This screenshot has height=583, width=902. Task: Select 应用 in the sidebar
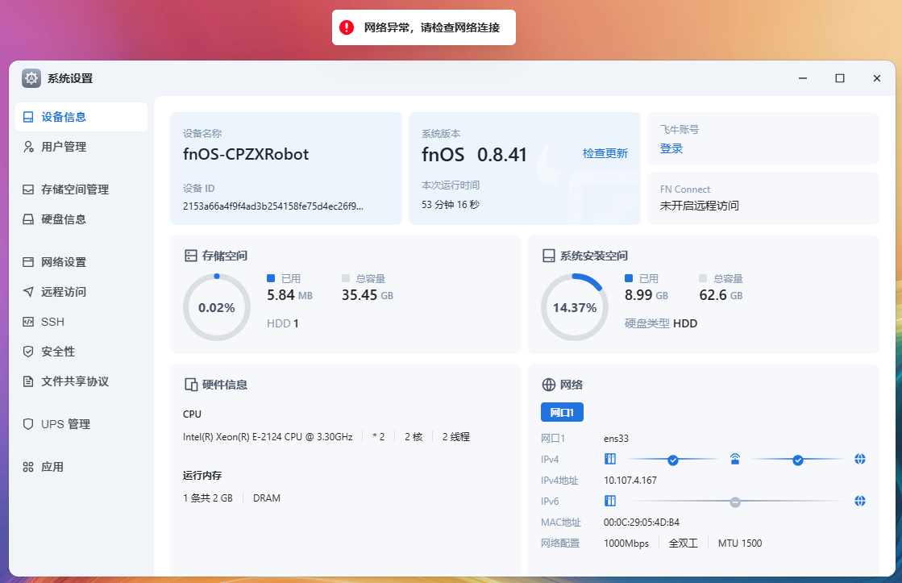(81, 467)
